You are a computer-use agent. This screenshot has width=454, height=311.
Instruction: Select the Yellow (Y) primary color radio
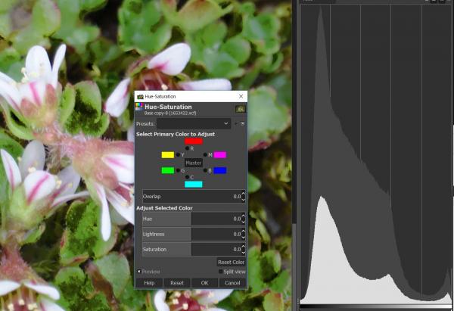(x=178, y=154)
